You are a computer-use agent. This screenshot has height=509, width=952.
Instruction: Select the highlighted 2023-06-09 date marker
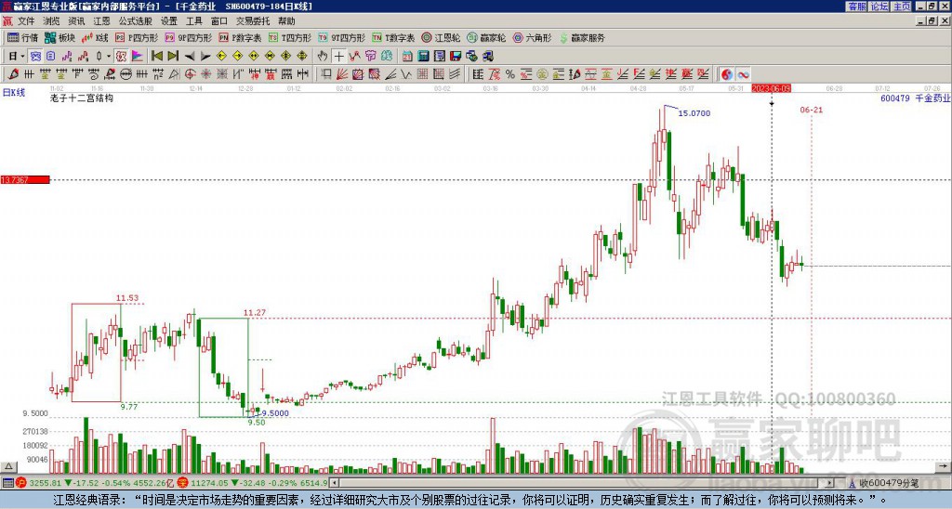(771, 88)
